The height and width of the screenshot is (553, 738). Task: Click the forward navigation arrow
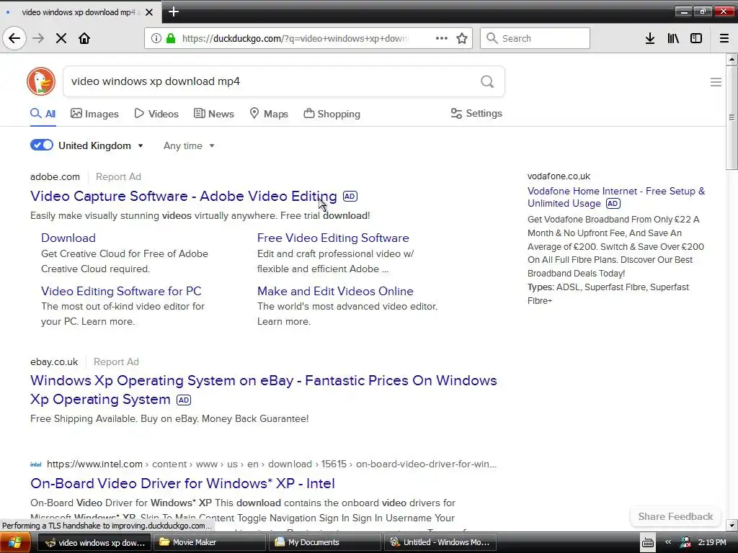(38, 38)
